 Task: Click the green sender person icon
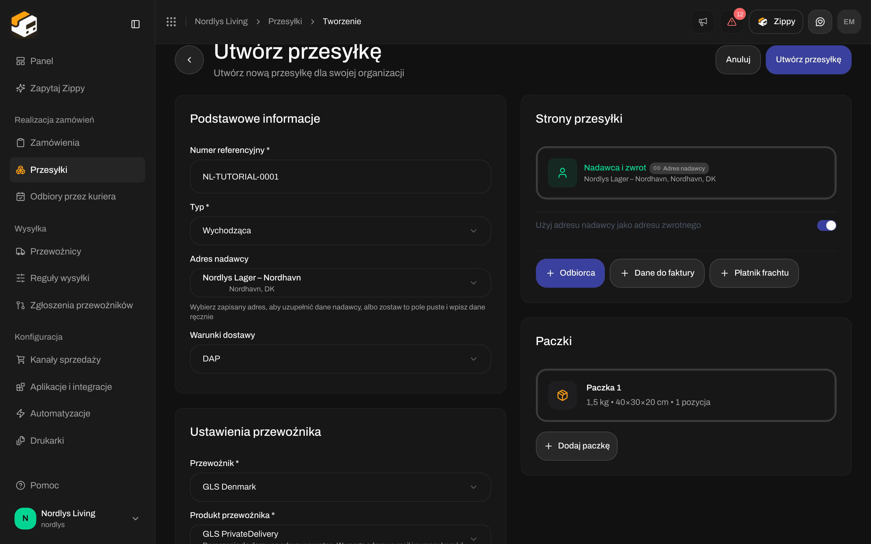[562, 173]
